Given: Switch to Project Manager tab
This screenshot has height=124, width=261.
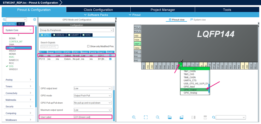Looking at the screenshot, I should pos(163,10).
